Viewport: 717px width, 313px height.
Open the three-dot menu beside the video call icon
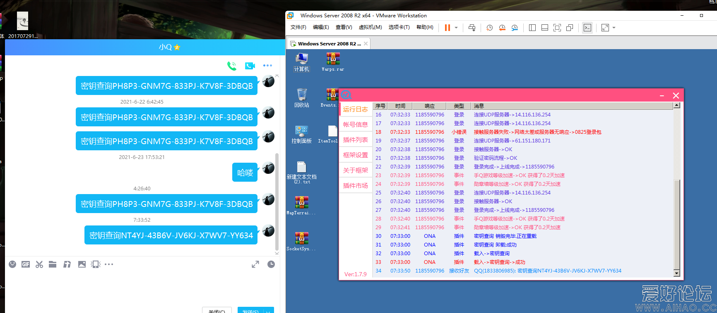point(267,66)
